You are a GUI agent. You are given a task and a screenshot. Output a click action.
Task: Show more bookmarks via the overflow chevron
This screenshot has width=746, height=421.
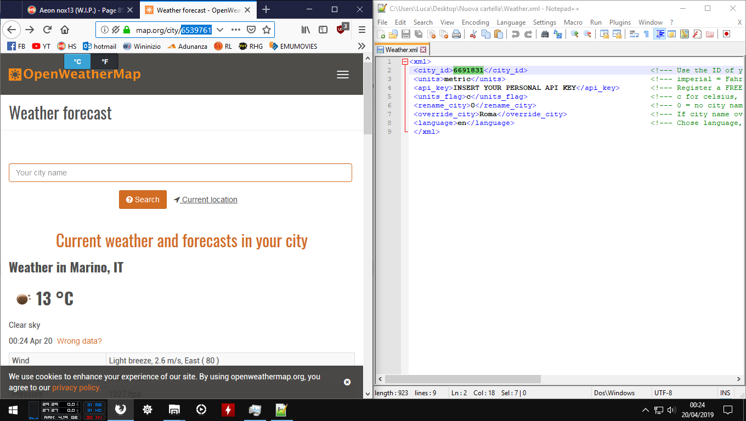(361, 46)
